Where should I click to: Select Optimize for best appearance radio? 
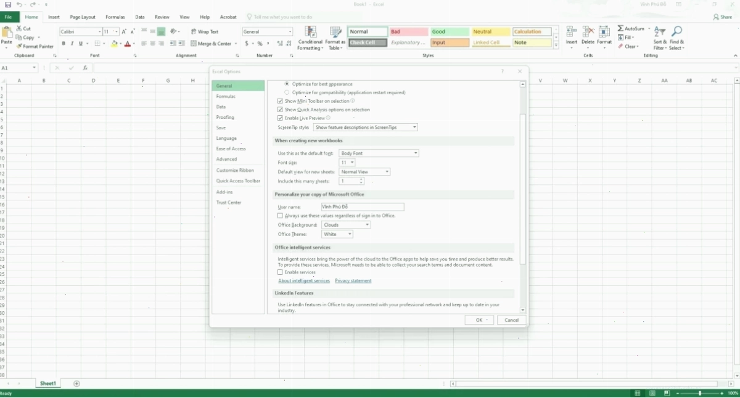287,84
